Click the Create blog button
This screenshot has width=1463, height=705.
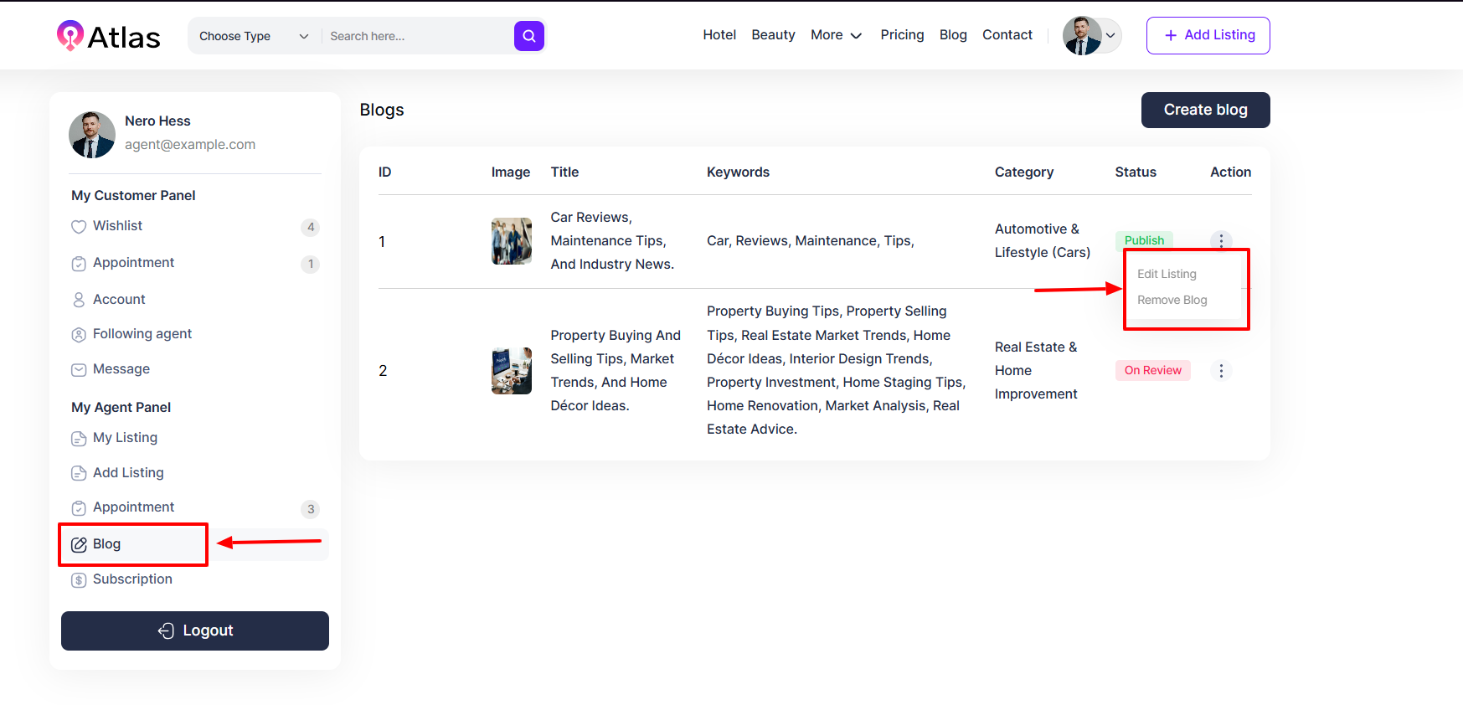pyautogui.click(x=1205, y=110)
